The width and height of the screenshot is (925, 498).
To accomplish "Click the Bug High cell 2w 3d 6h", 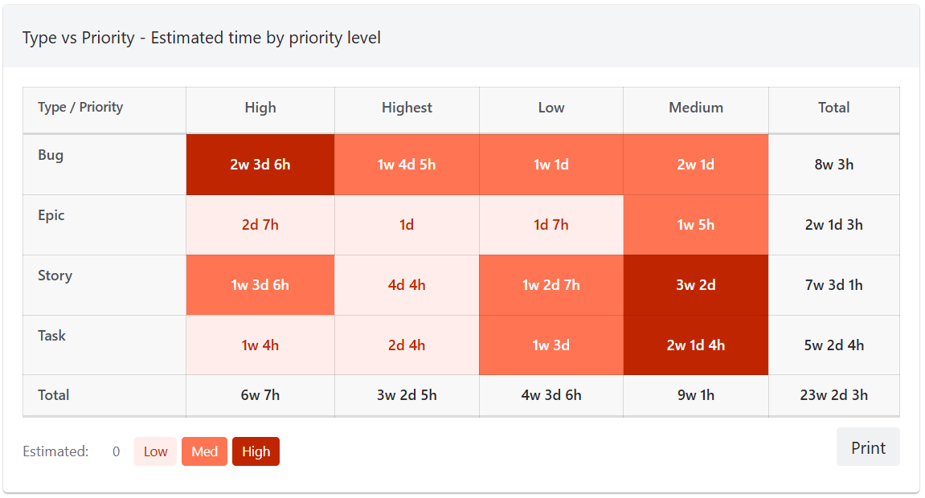I will (260, 165).
